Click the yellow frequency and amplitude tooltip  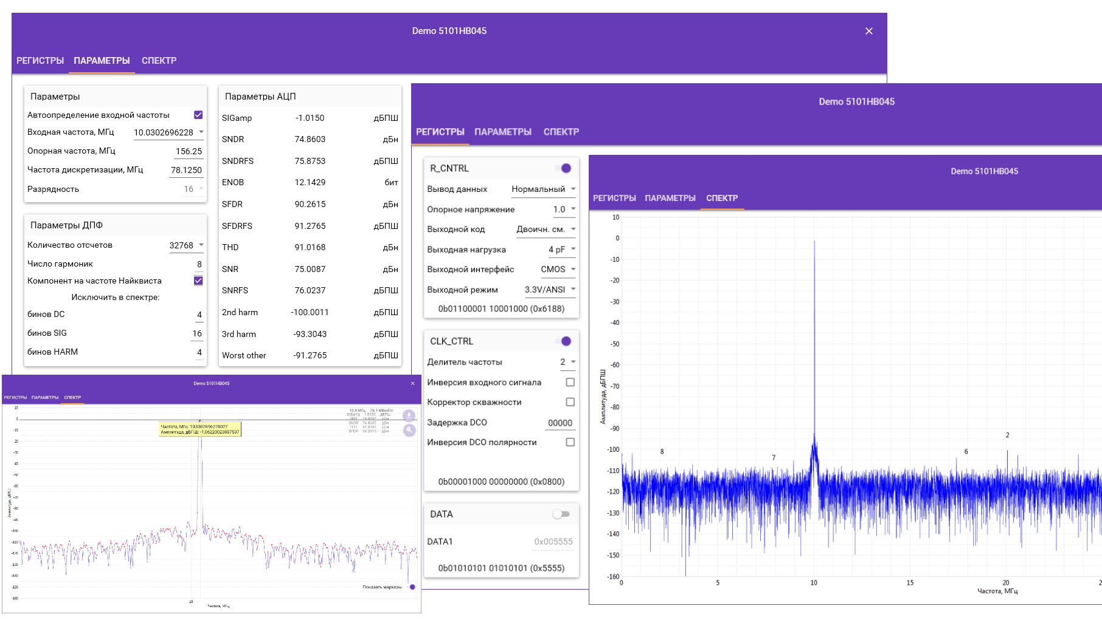tap(200, 429)
